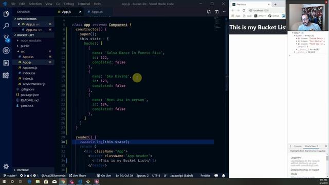Open the editor More Actions ellipsis

tap(225, 12)
